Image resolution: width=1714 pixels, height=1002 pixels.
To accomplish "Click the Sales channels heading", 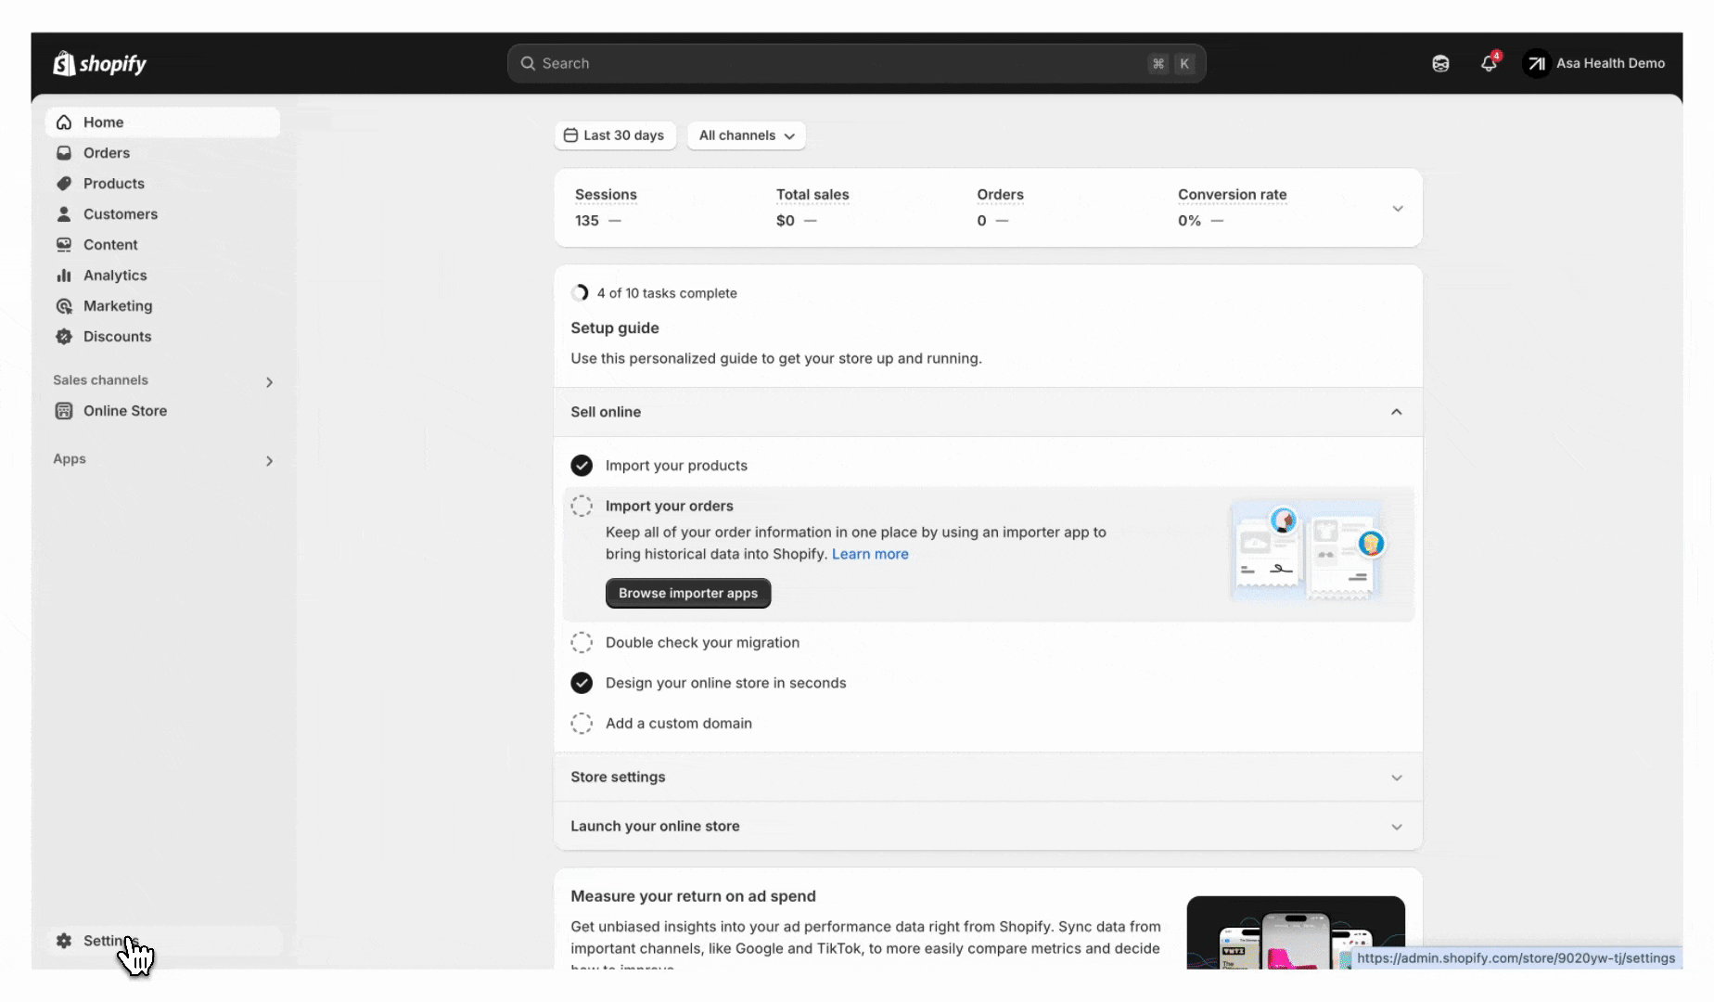I will [x=100, y=380].
